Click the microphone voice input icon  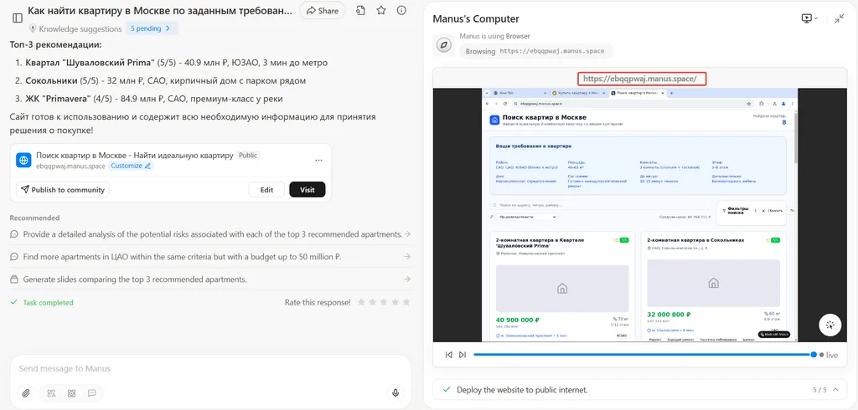click(x=395, y=392)
